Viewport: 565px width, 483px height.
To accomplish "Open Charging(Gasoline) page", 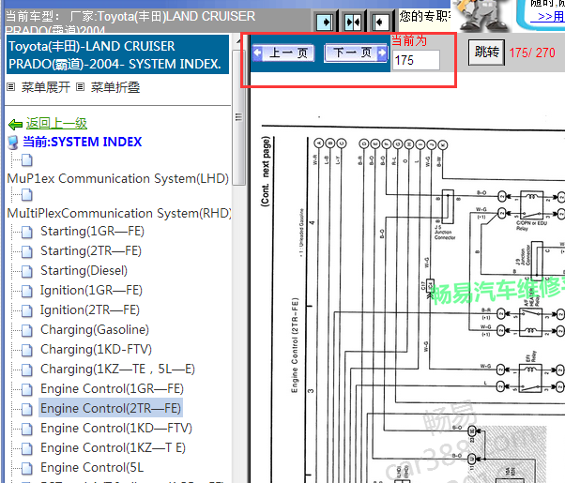I will pyautogui.click(x=95, y=330).
